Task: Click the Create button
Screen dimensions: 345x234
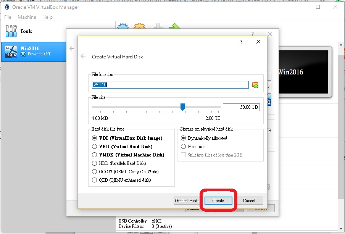Action: [218, 200]
